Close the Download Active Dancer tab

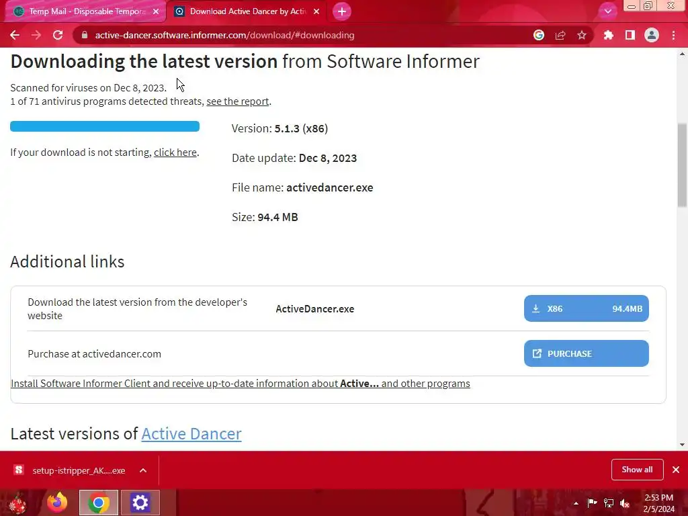click(316, 11)
